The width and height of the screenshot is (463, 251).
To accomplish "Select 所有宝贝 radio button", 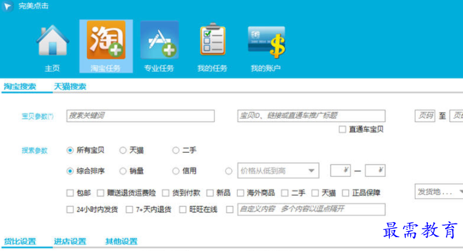I will coord(70,150).
